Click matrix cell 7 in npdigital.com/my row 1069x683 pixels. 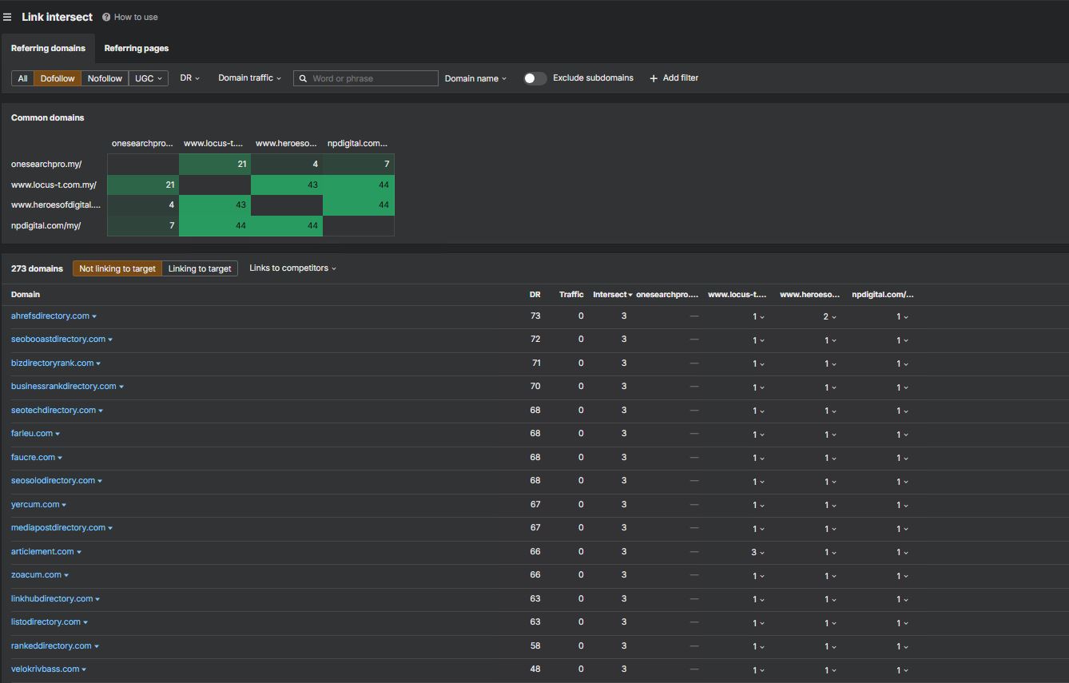[143, 226]
